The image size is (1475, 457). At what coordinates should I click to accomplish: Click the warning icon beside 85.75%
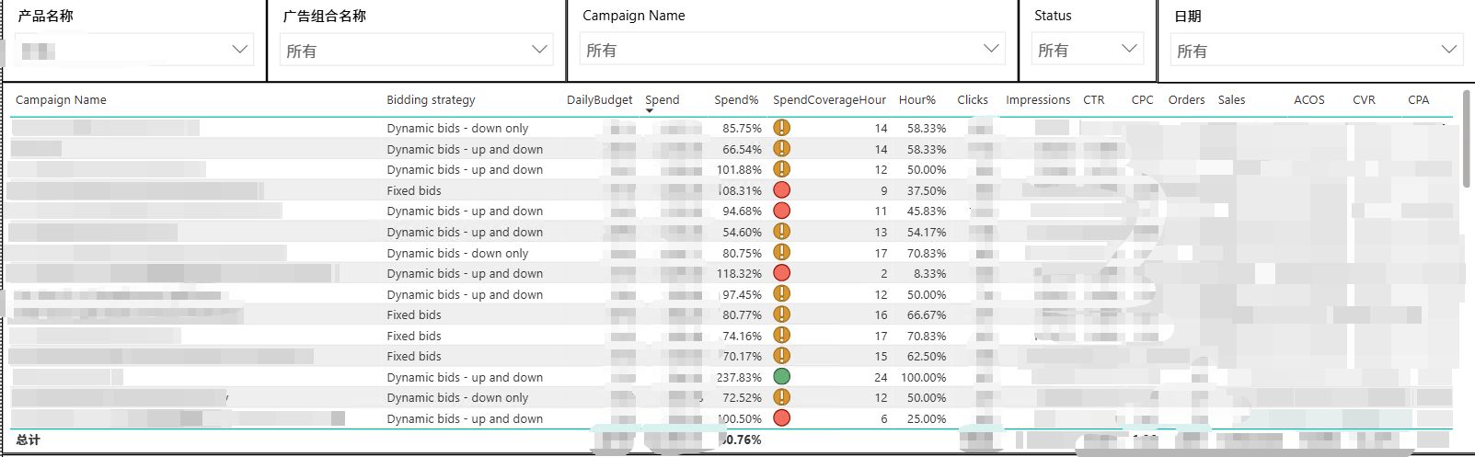click(x=781, y=128)
